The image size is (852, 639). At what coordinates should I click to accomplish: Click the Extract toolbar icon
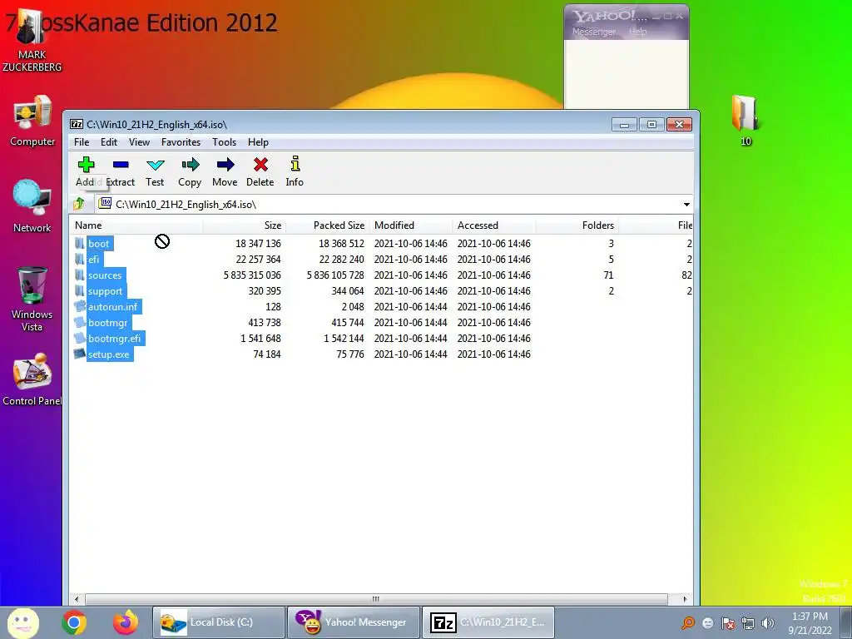(x=121, y=164)
